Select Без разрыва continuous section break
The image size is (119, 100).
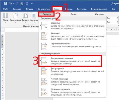[72, 71]
